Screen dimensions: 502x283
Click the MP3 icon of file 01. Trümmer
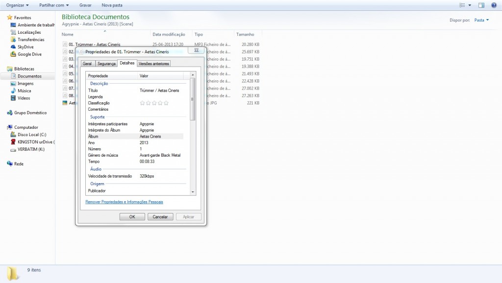(65, 44)
